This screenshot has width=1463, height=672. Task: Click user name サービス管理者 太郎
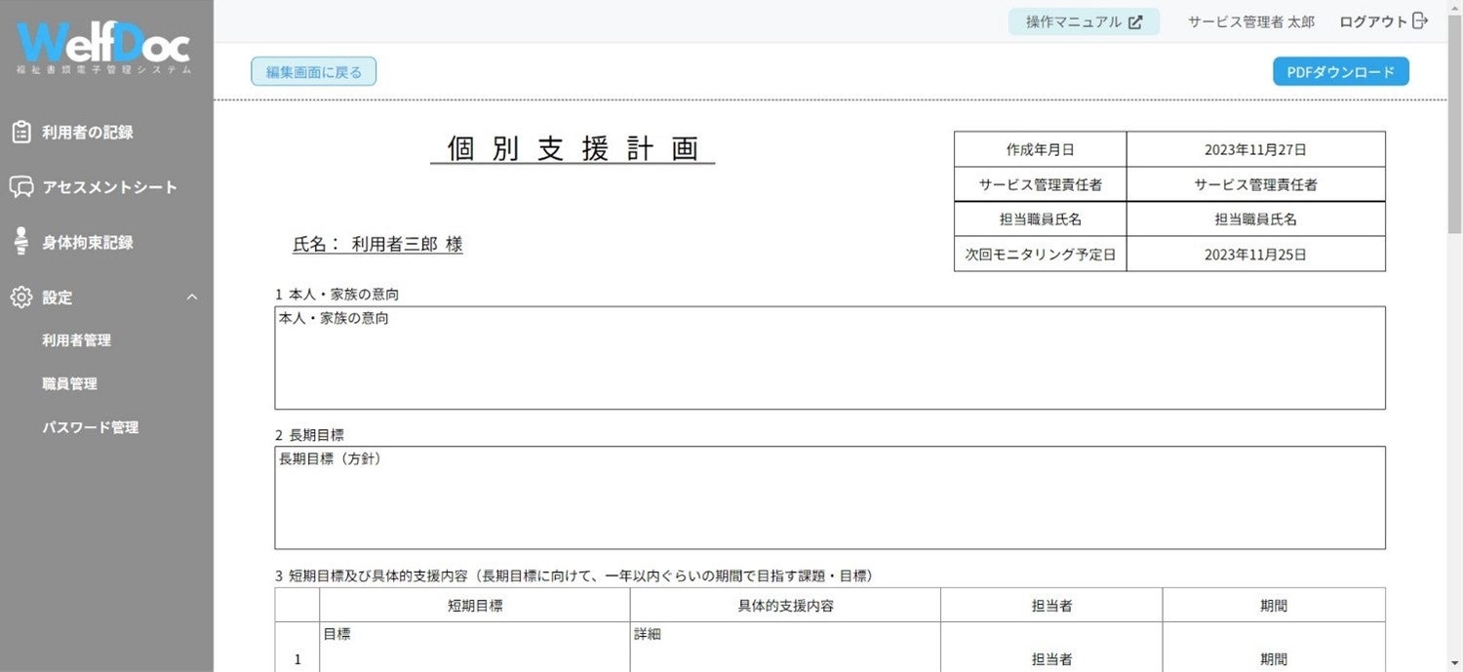coord(1251,21)
